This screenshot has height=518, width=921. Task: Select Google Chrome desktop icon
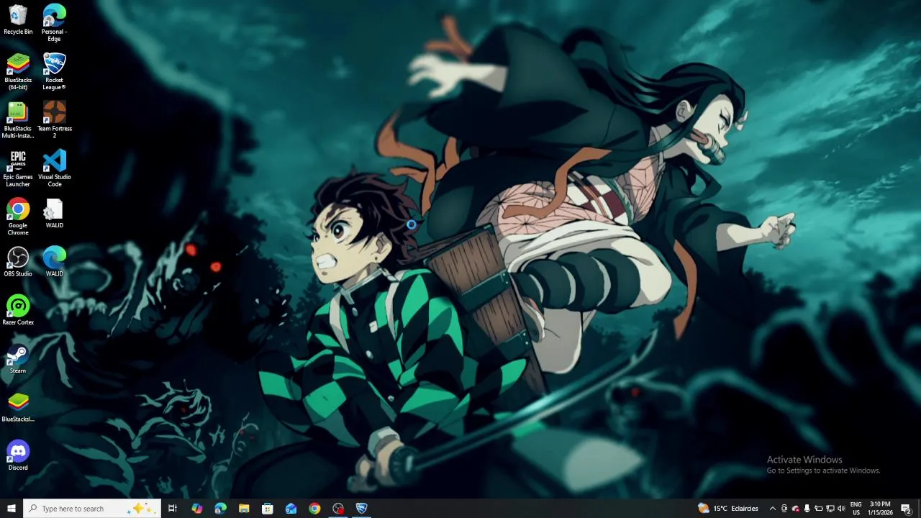(x=18, y=217)
